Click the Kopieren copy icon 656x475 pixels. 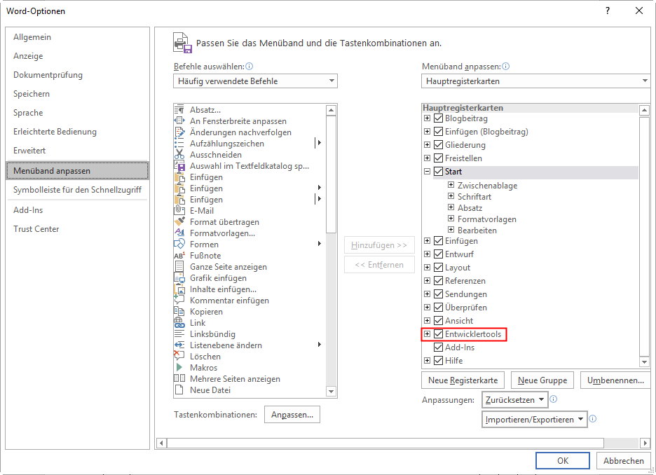179,312
